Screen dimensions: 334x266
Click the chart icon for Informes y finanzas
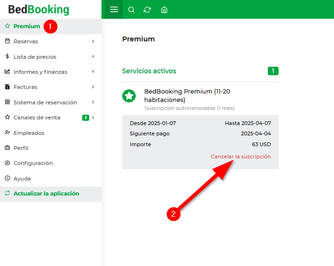coord(8,71)
